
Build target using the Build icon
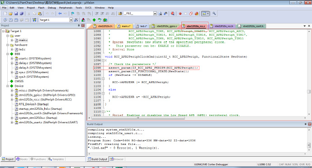tap(11, 20)
